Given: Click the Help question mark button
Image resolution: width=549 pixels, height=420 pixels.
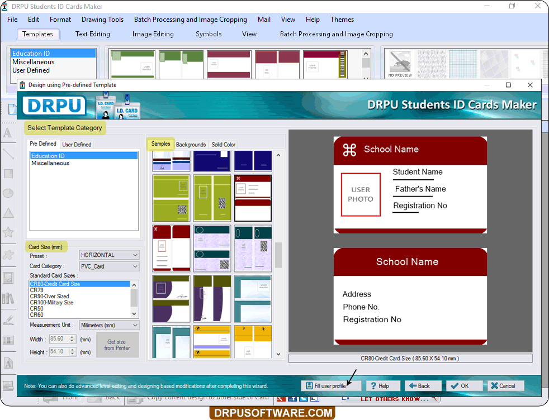Looking at the screenshot, I should (383, 386).
